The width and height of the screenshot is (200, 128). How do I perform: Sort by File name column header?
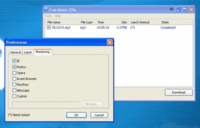(x=61, y=22)
